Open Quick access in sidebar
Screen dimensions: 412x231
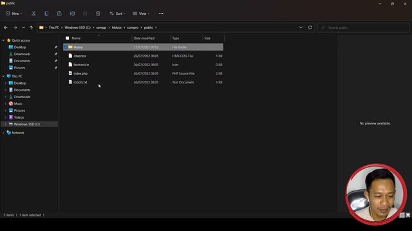(x=21, y=40)
